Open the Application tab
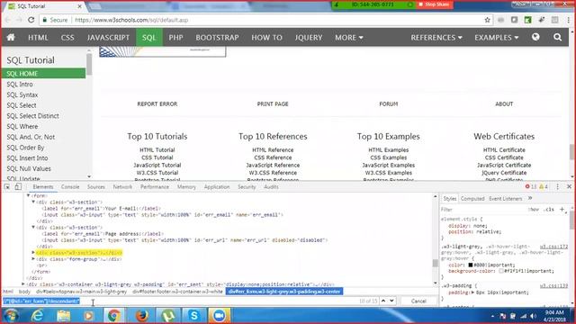 coord(217,186)
